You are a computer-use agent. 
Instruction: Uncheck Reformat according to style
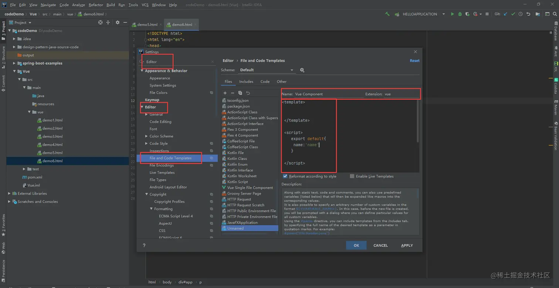pos(285,176)
